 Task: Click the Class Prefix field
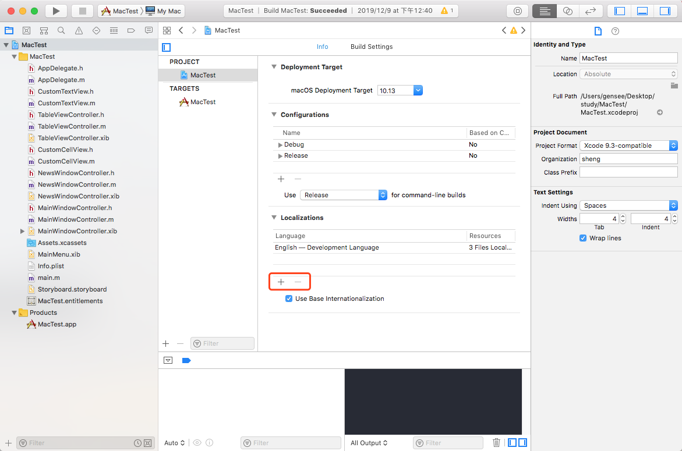click(628, 172)
